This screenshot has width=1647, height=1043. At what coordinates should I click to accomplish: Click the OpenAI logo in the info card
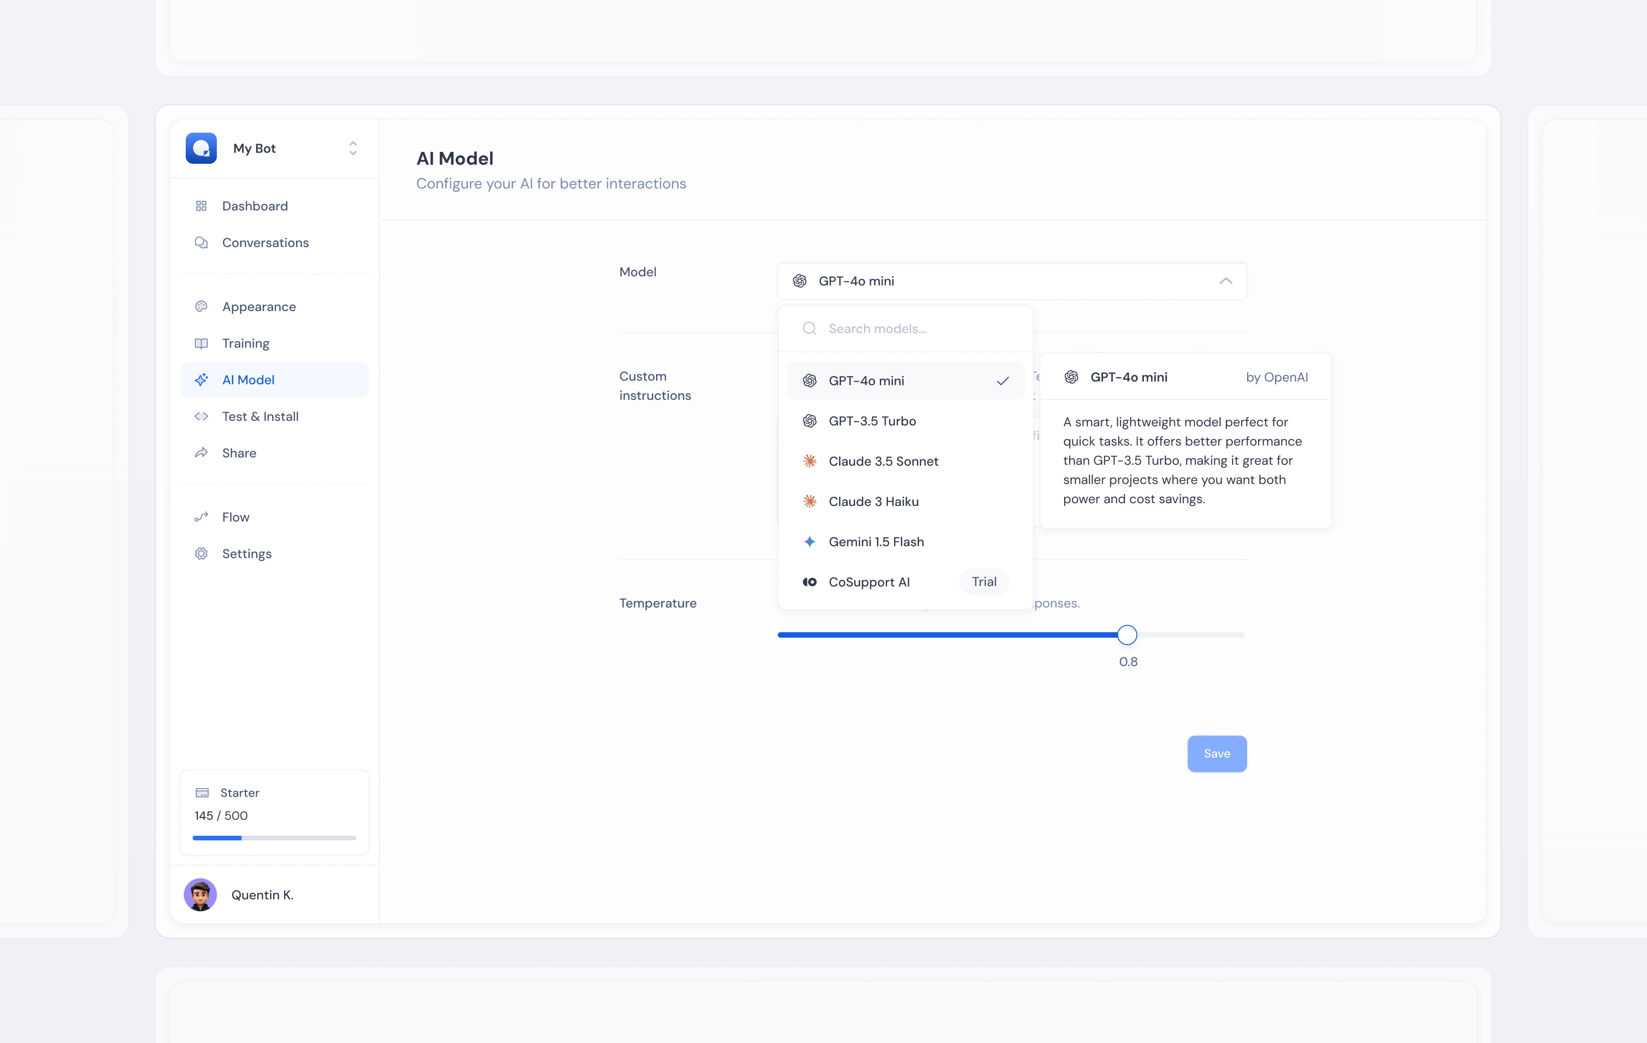point(1072,377)
